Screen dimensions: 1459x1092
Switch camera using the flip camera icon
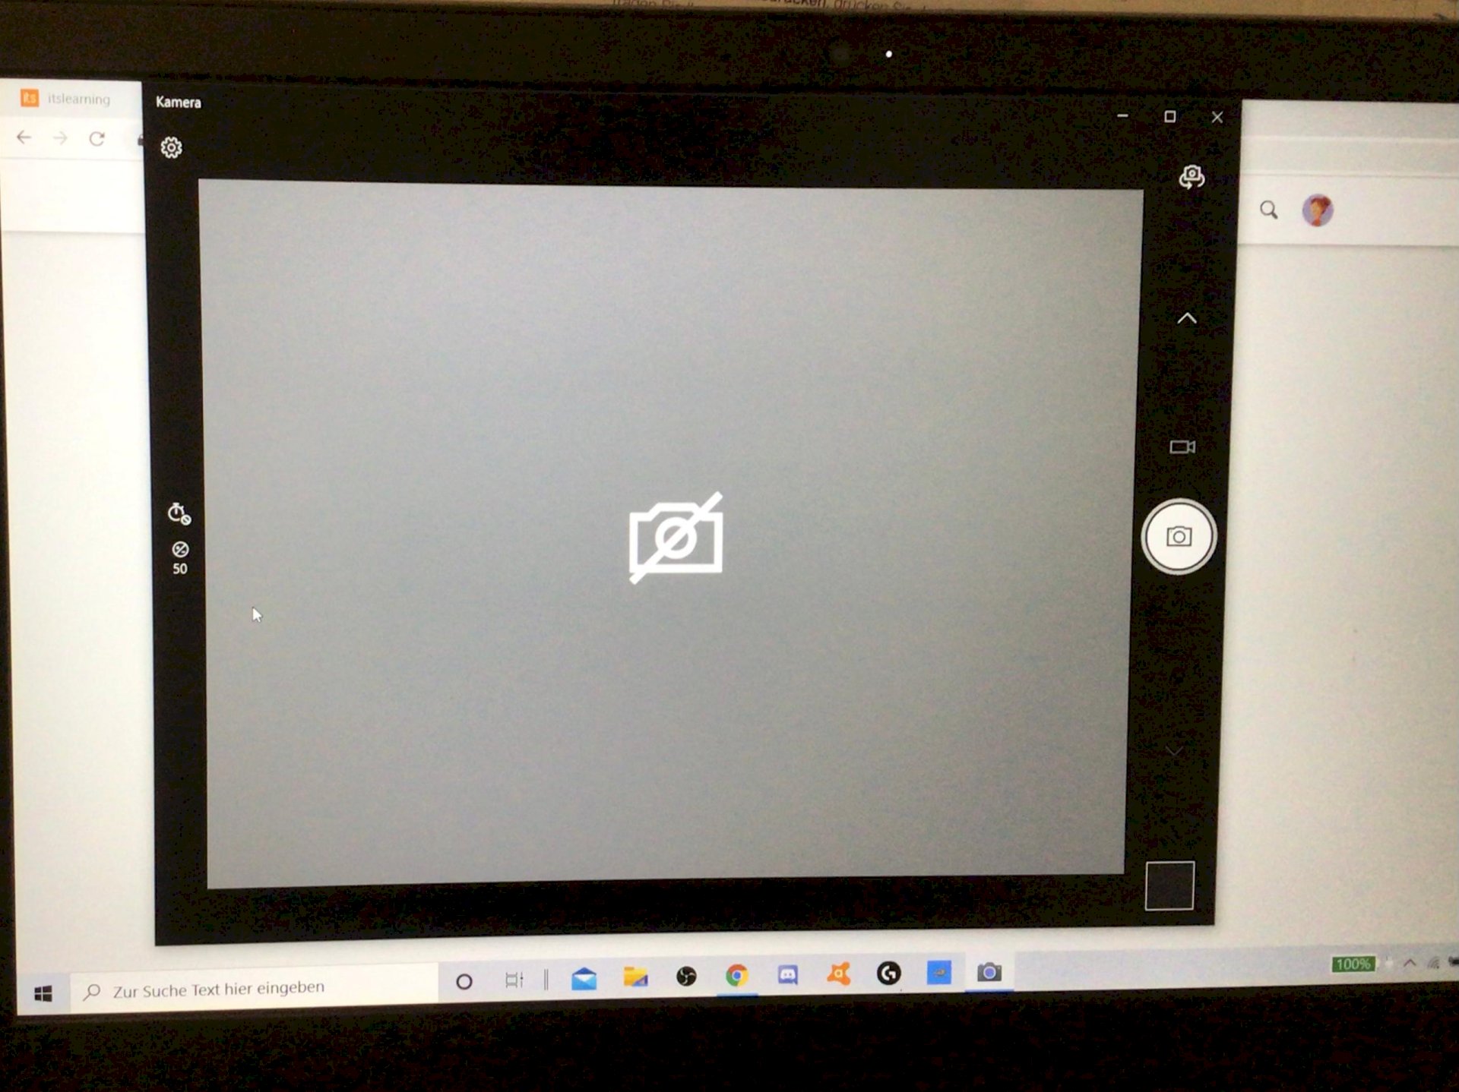pyautogui.click(x=1192, y=177)
